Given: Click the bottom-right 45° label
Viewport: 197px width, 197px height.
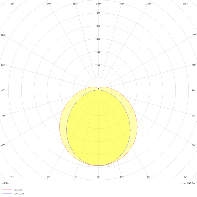Looking at the screenshot, I should click(x=185, y=177).
